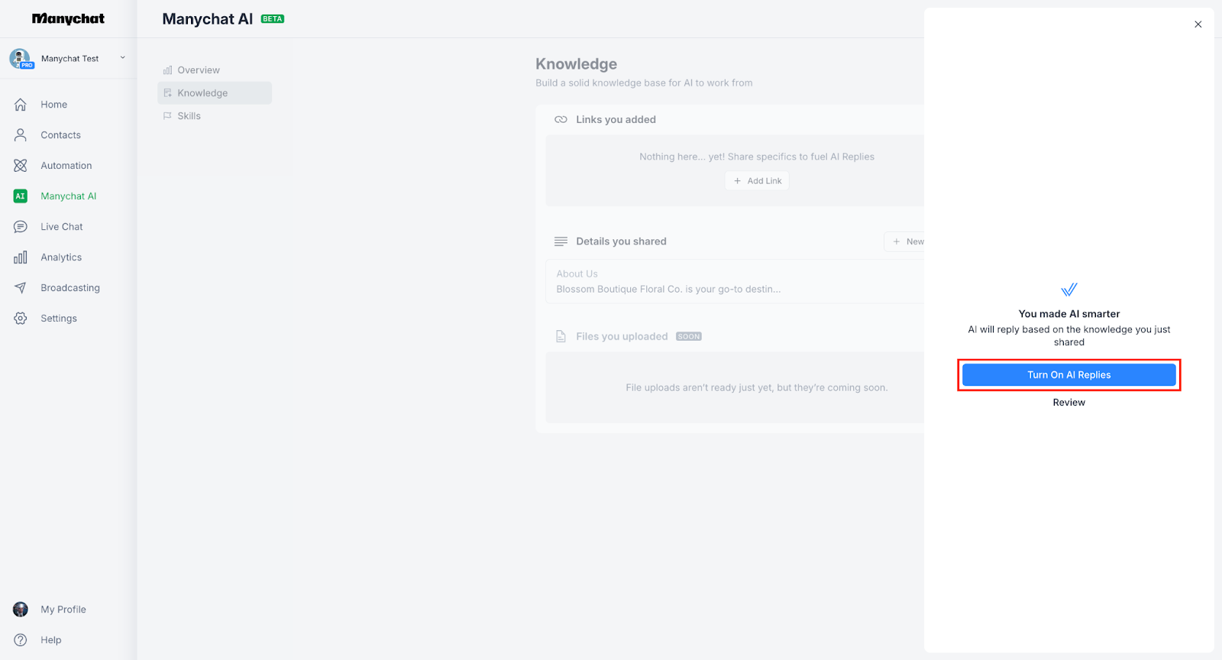Select the green Manychat AI icon
1222x660 pixels.
point(21,196)
